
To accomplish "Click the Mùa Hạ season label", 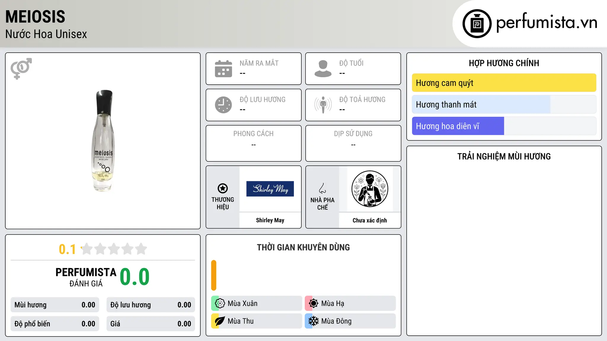I will [x=333, y=303].
